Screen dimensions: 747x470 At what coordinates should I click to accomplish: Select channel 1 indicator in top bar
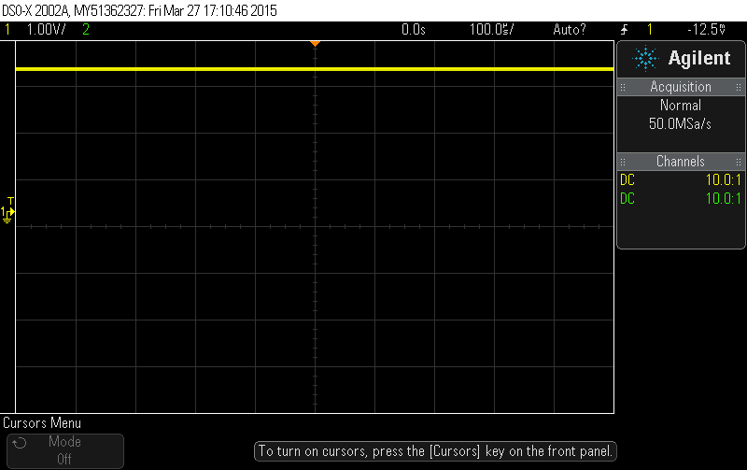pos(7,30)
